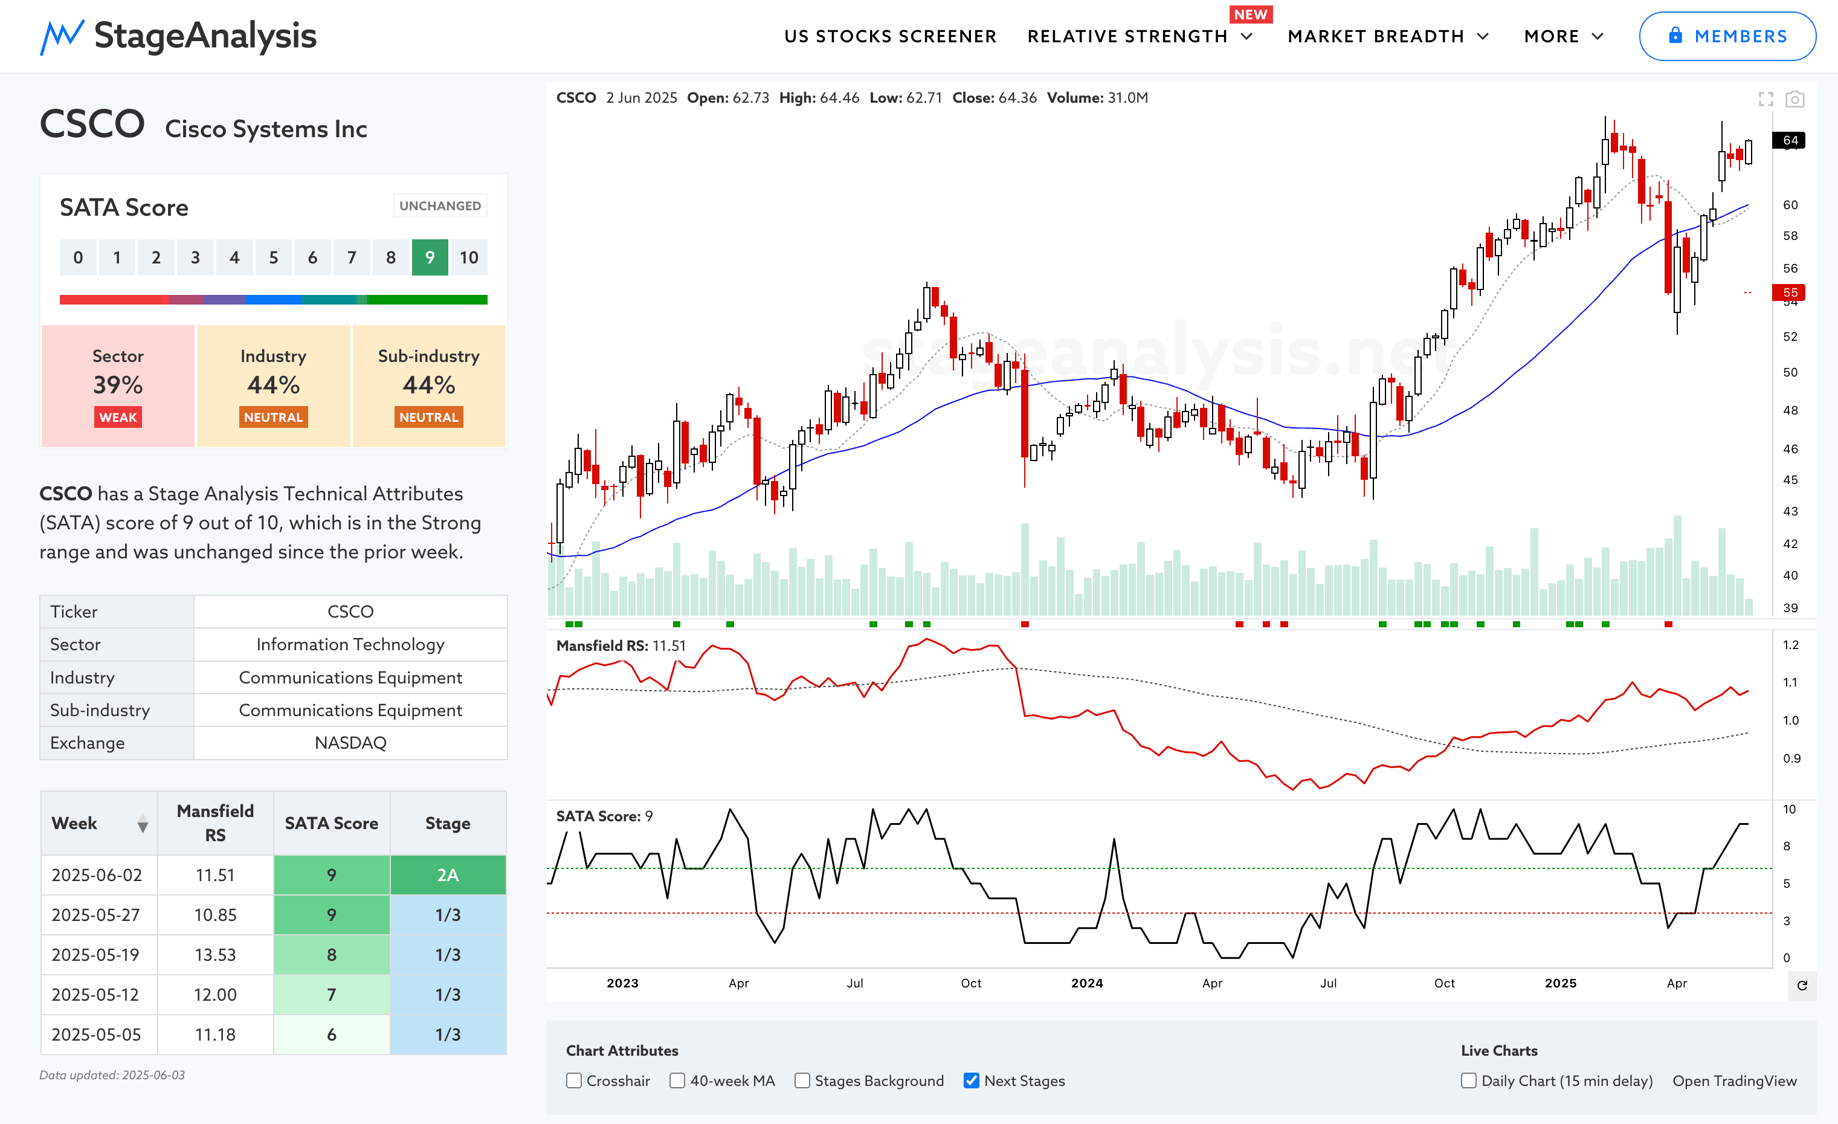Click SATA score 6 table cell
This screenshot has height=1124, width=1838.
click(332, 1035)
